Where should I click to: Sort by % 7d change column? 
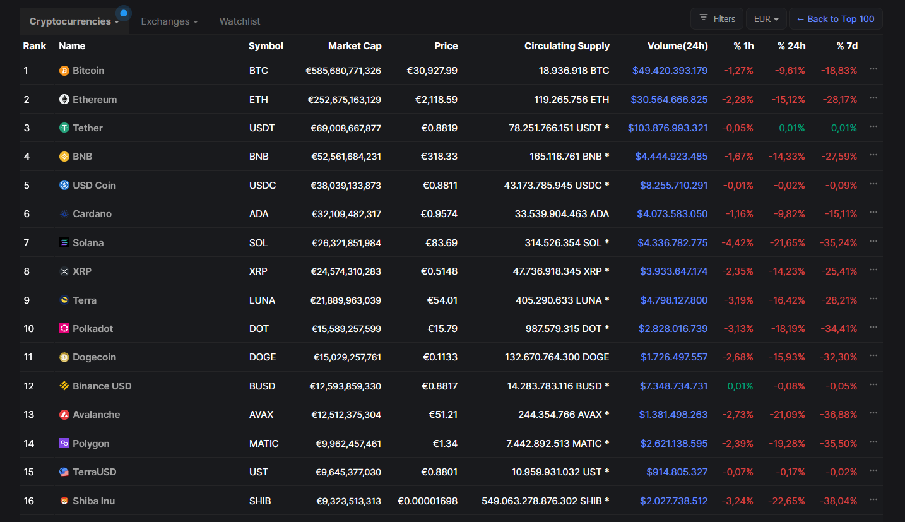coord(847,46)
